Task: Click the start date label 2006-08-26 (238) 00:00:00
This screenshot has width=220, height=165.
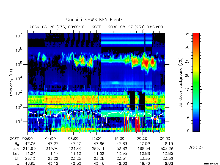Action: click(x=57, y=27)
